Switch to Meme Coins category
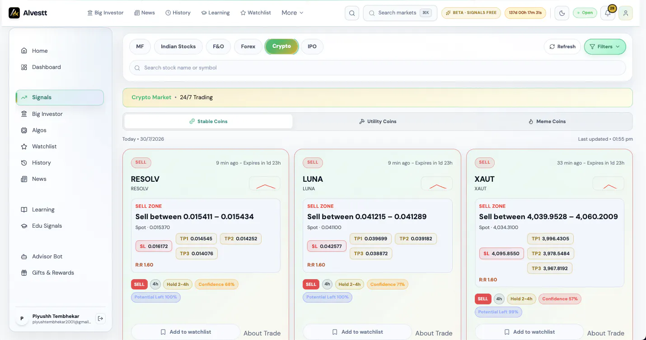Image resolution: width=646 pixels, height=340 pixels. (x=547, y=121)
